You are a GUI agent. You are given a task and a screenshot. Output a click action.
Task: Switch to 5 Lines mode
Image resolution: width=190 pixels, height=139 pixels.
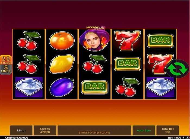tap(6, 69)
